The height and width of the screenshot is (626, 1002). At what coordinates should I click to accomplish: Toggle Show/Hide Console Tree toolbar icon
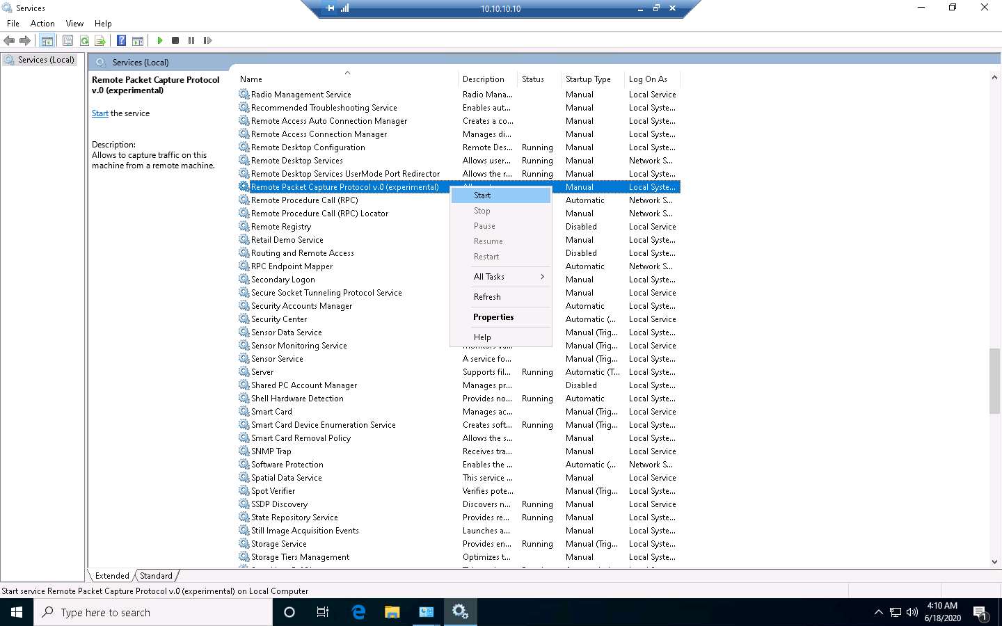47,40
